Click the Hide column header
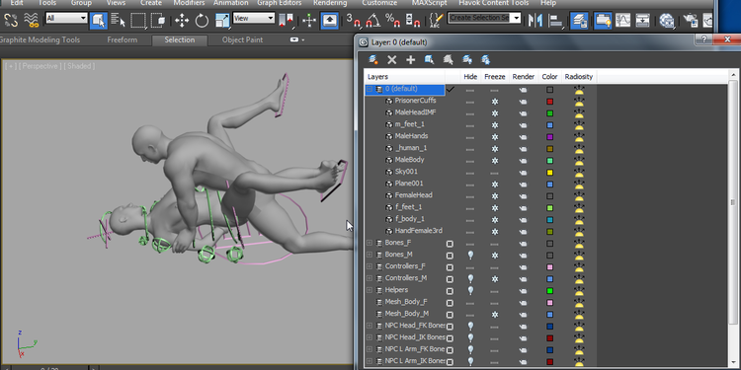The image size is (741, 370). coord(470,76)
